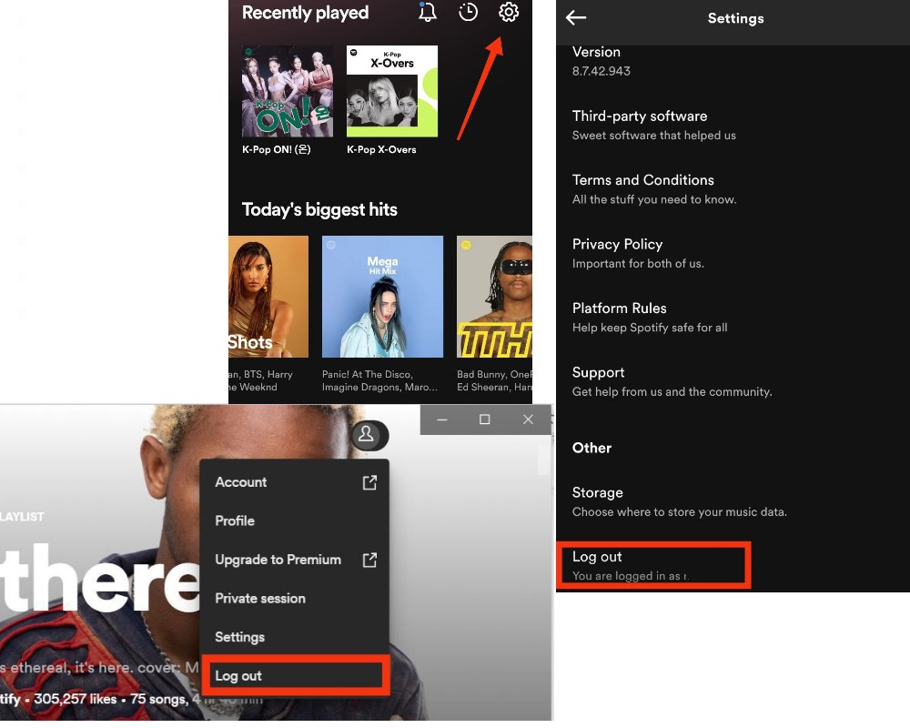Open Support settings row

733,381
